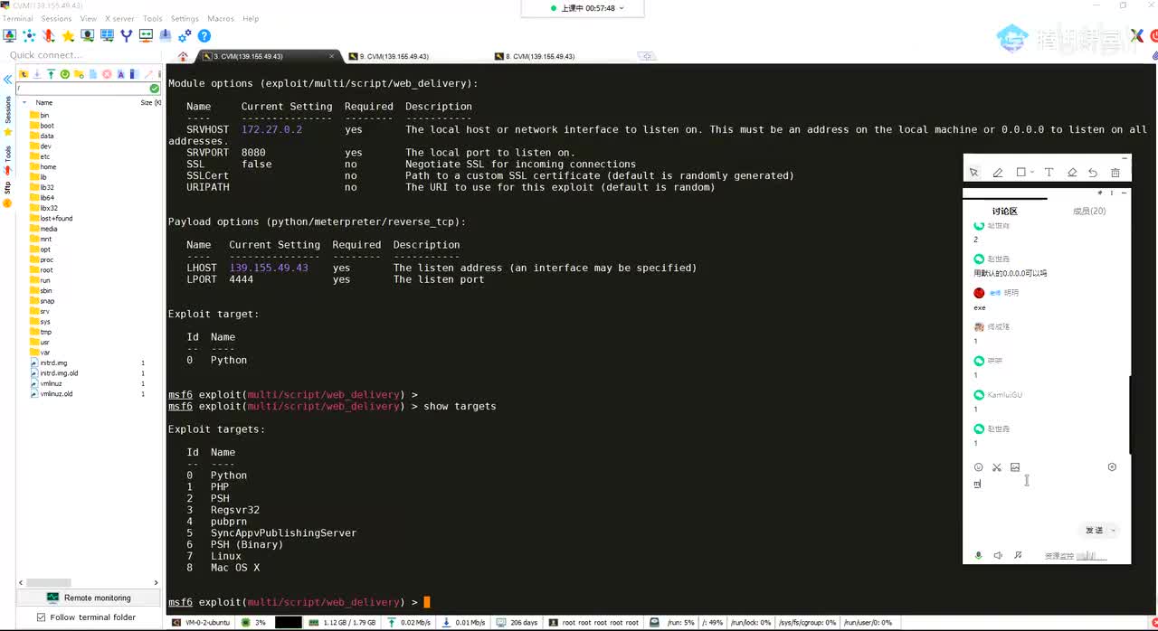Open the class timer dropdown
Image resolution: width=1158 pixels, height=631 pixels.
621,8
